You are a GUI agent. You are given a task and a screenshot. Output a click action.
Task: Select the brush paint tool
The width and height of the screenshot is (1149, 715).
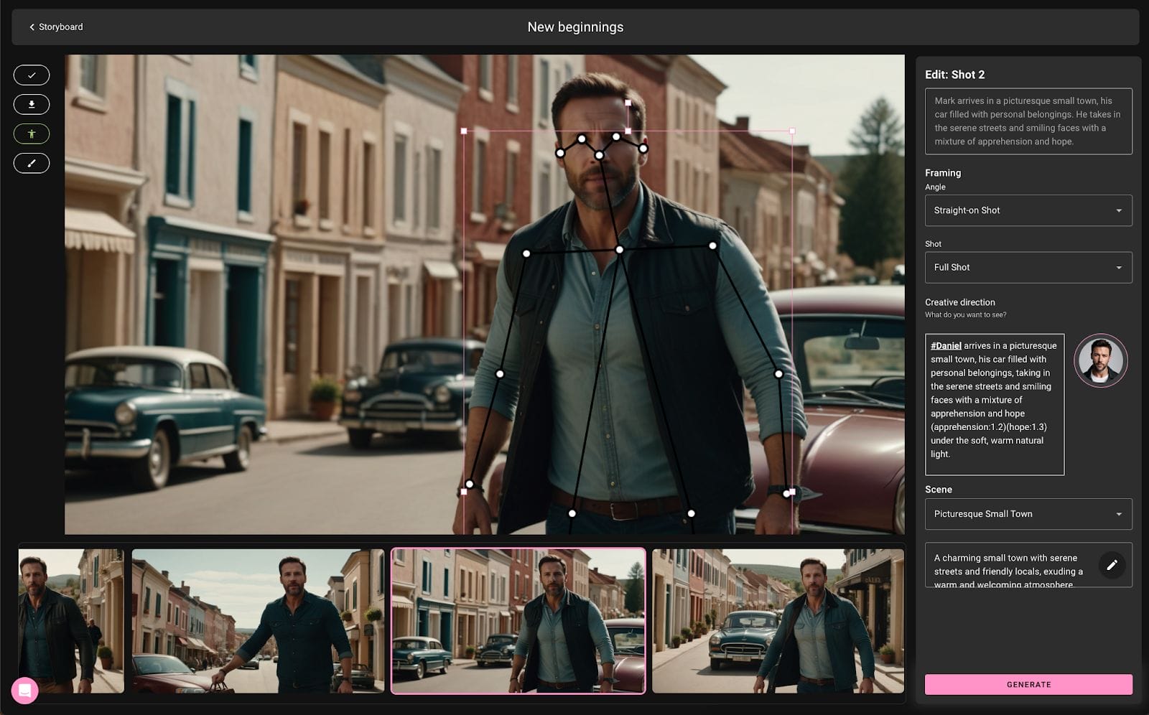click(32, 164)
